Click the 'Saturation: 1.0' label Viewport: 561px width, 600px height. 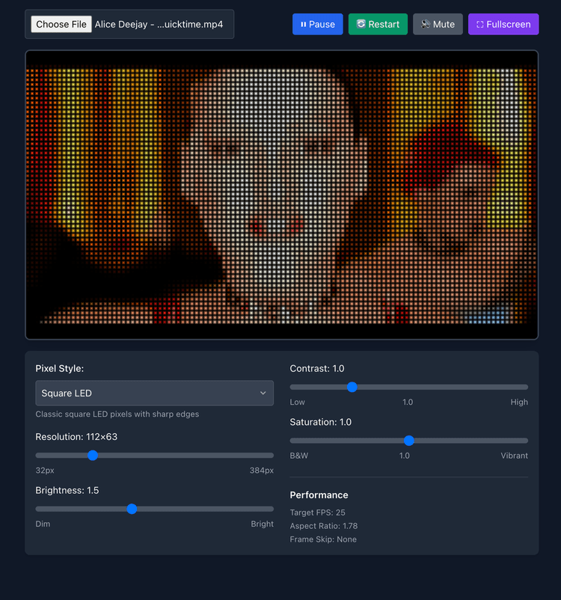point(320,422)
